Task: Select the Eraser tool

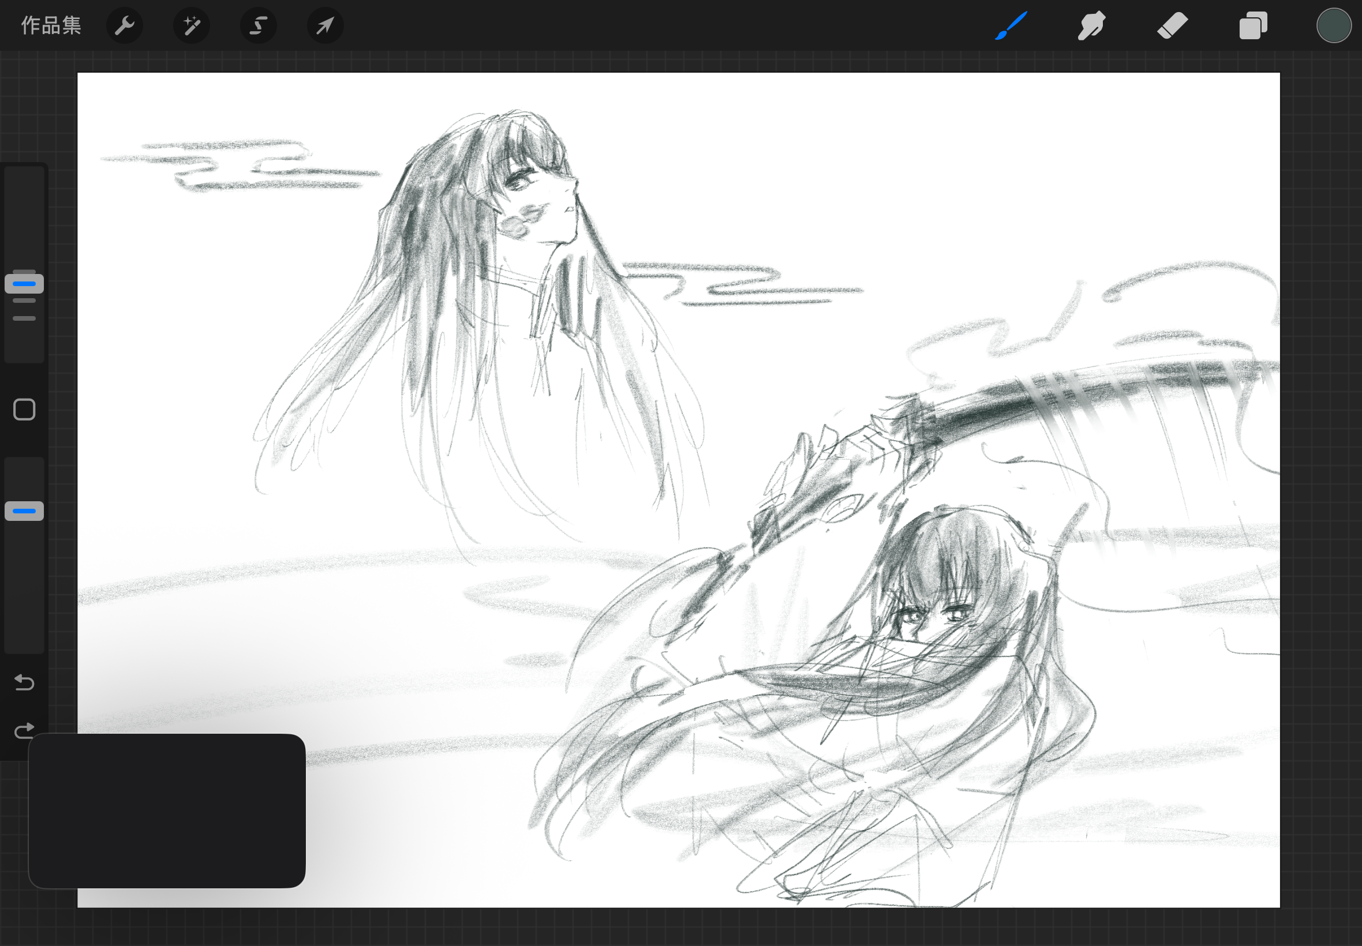Action: [x=1172, y=25]
